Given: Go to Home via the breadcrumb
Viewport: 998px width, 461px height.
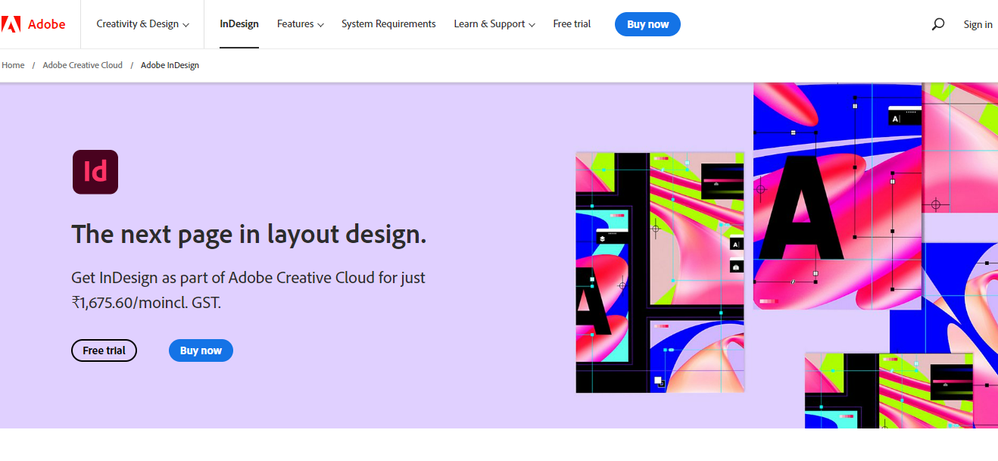Looking at the screenshot, I should (x=12, y=64).
